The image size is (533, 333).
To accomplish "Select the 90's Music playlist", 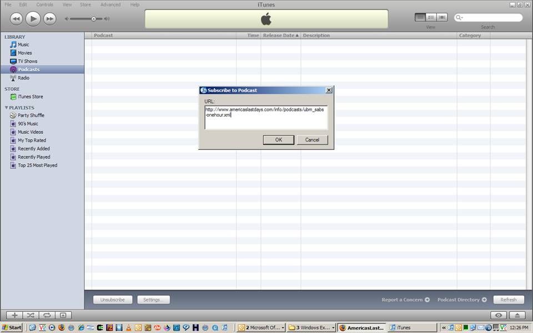I will pos(42,124).
